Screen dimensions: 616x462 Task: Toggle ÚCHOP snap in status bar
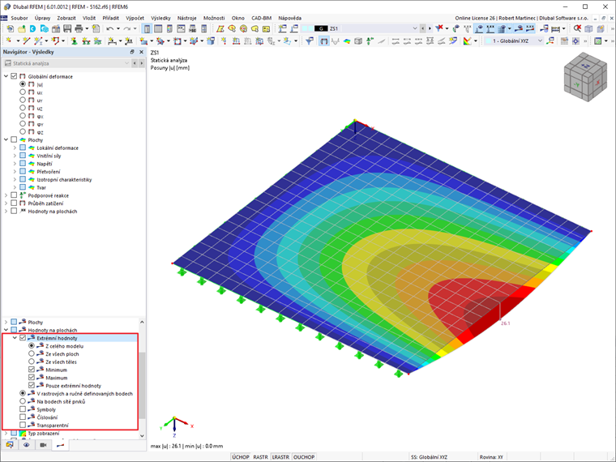(241, 457)
